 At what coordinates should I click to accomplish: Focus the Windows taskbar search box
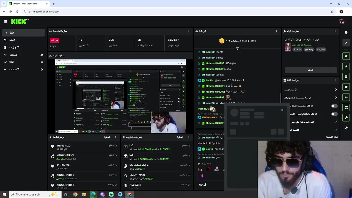pos(35,194)
